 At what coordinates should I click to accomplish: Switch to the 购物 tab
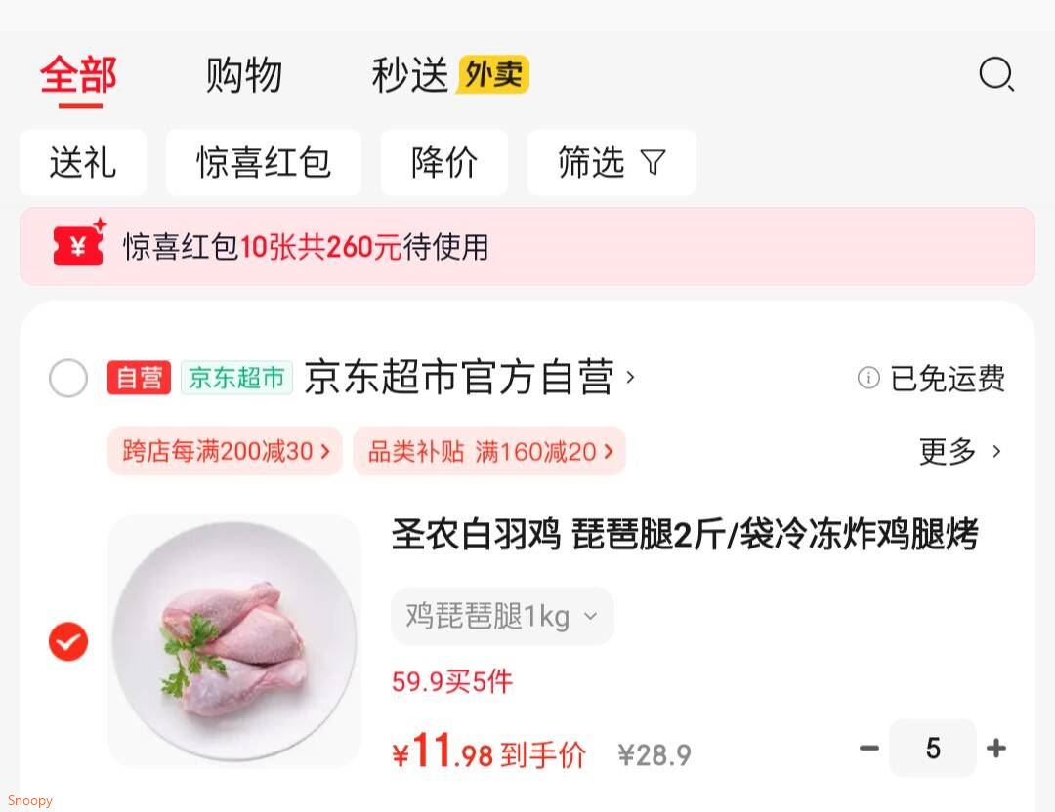[x=243, y=74]
